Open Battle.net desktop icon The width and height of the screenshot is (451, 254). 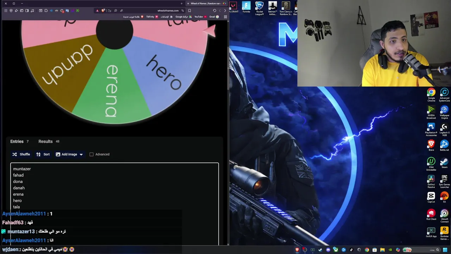pyautogui.click(x=444, y=146)
